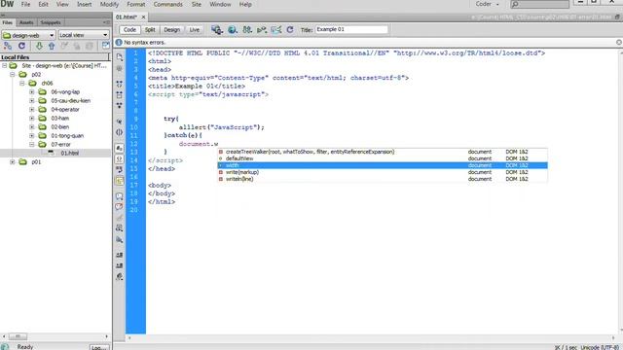Screen dimensions: 623x350
Task: Click the Open Documents icon in coding toolbar
Action: (119, 57)
